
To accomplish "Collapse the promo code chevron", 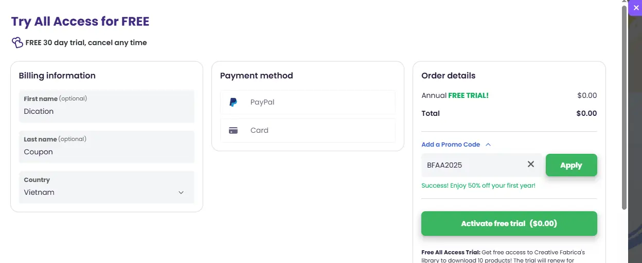I will point(488,145).
